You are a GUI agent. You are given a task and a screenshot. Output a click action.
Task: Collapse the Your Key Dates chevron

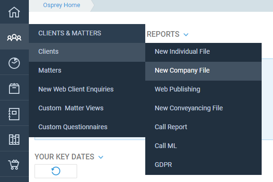pos(101,157)
